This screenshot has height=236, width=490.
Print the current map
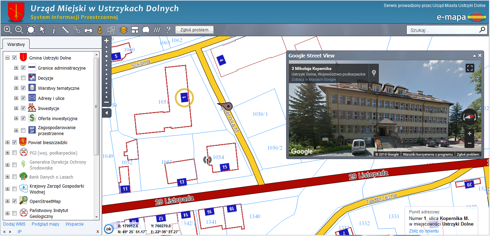88,30
